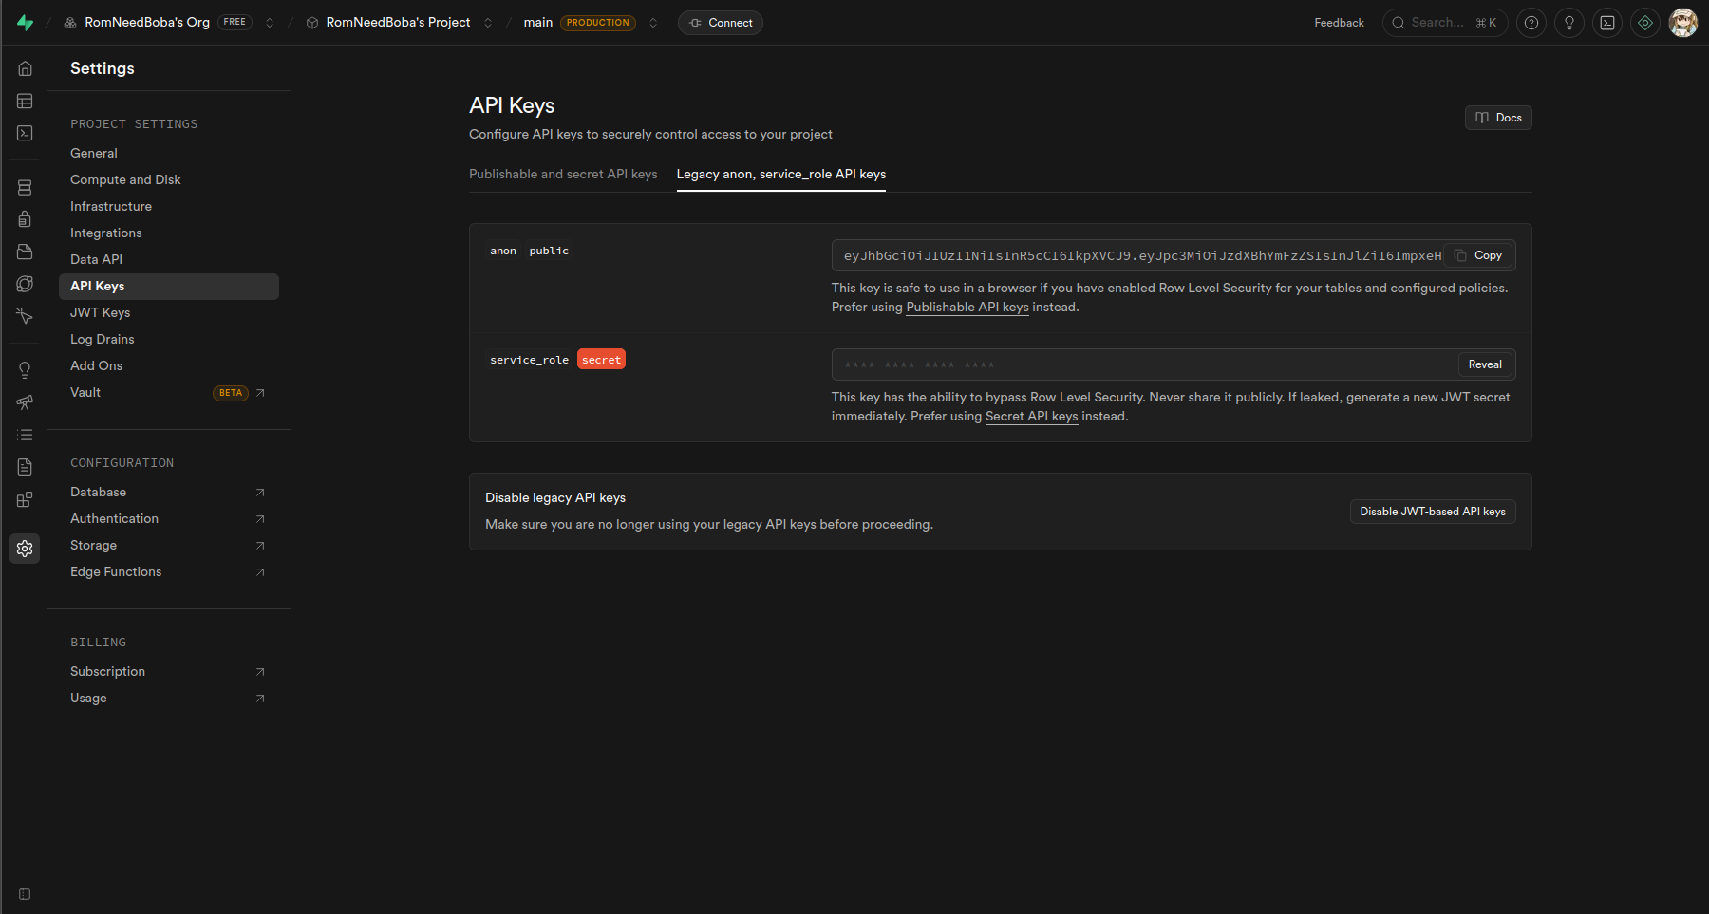This screenshot has width=1709, height=914.
Task: Click the Supabase AI assistant diamond icon
Action: (1645, 23)
